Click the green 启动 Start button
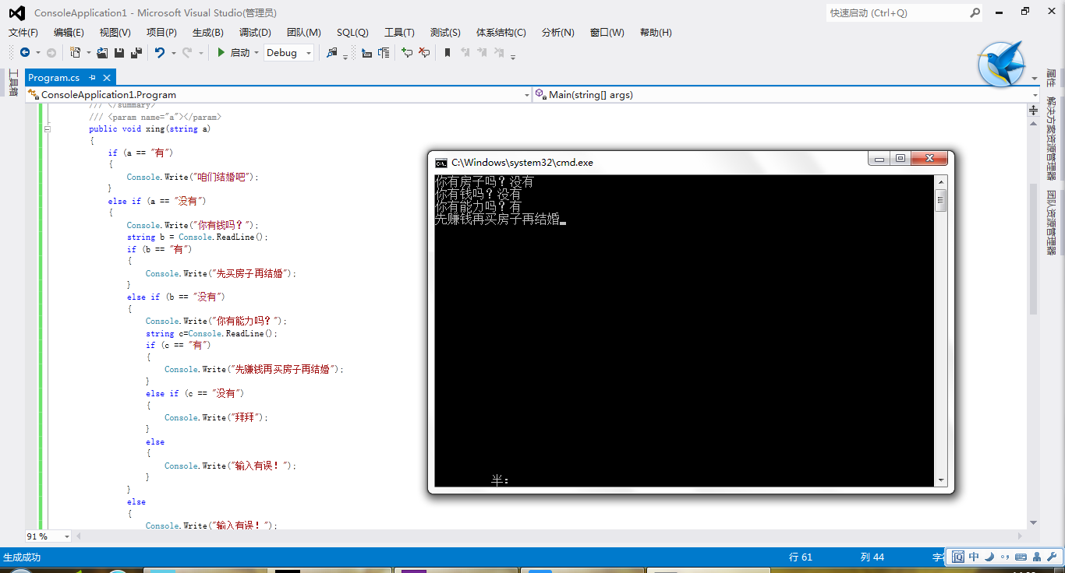The width and height of the screenshot is (1065, 573). pos(232,52)
